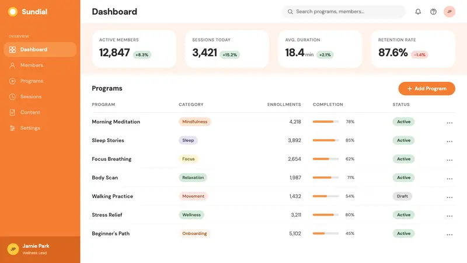The height and width of the screenshot is (263, 467).
Task: Open the JP profile avatar in header
Action: [449, 12]
